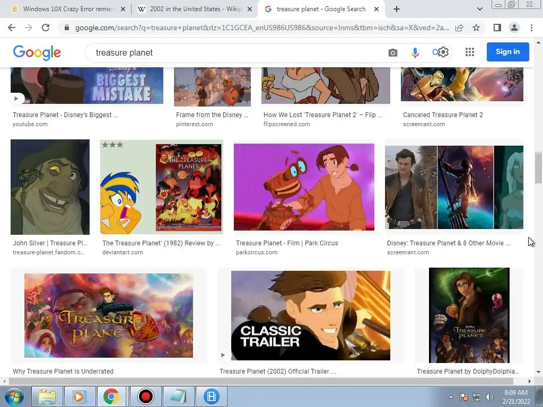Screen dimensions: 543x407
Task: Open the Classic Trailer video thumbnail
Action: pos(311,315)
